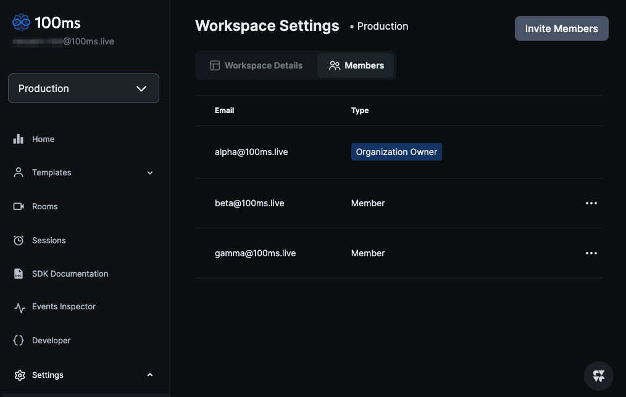Open the Production workspace dropdown
626x397 pixels.
[83, 88]
